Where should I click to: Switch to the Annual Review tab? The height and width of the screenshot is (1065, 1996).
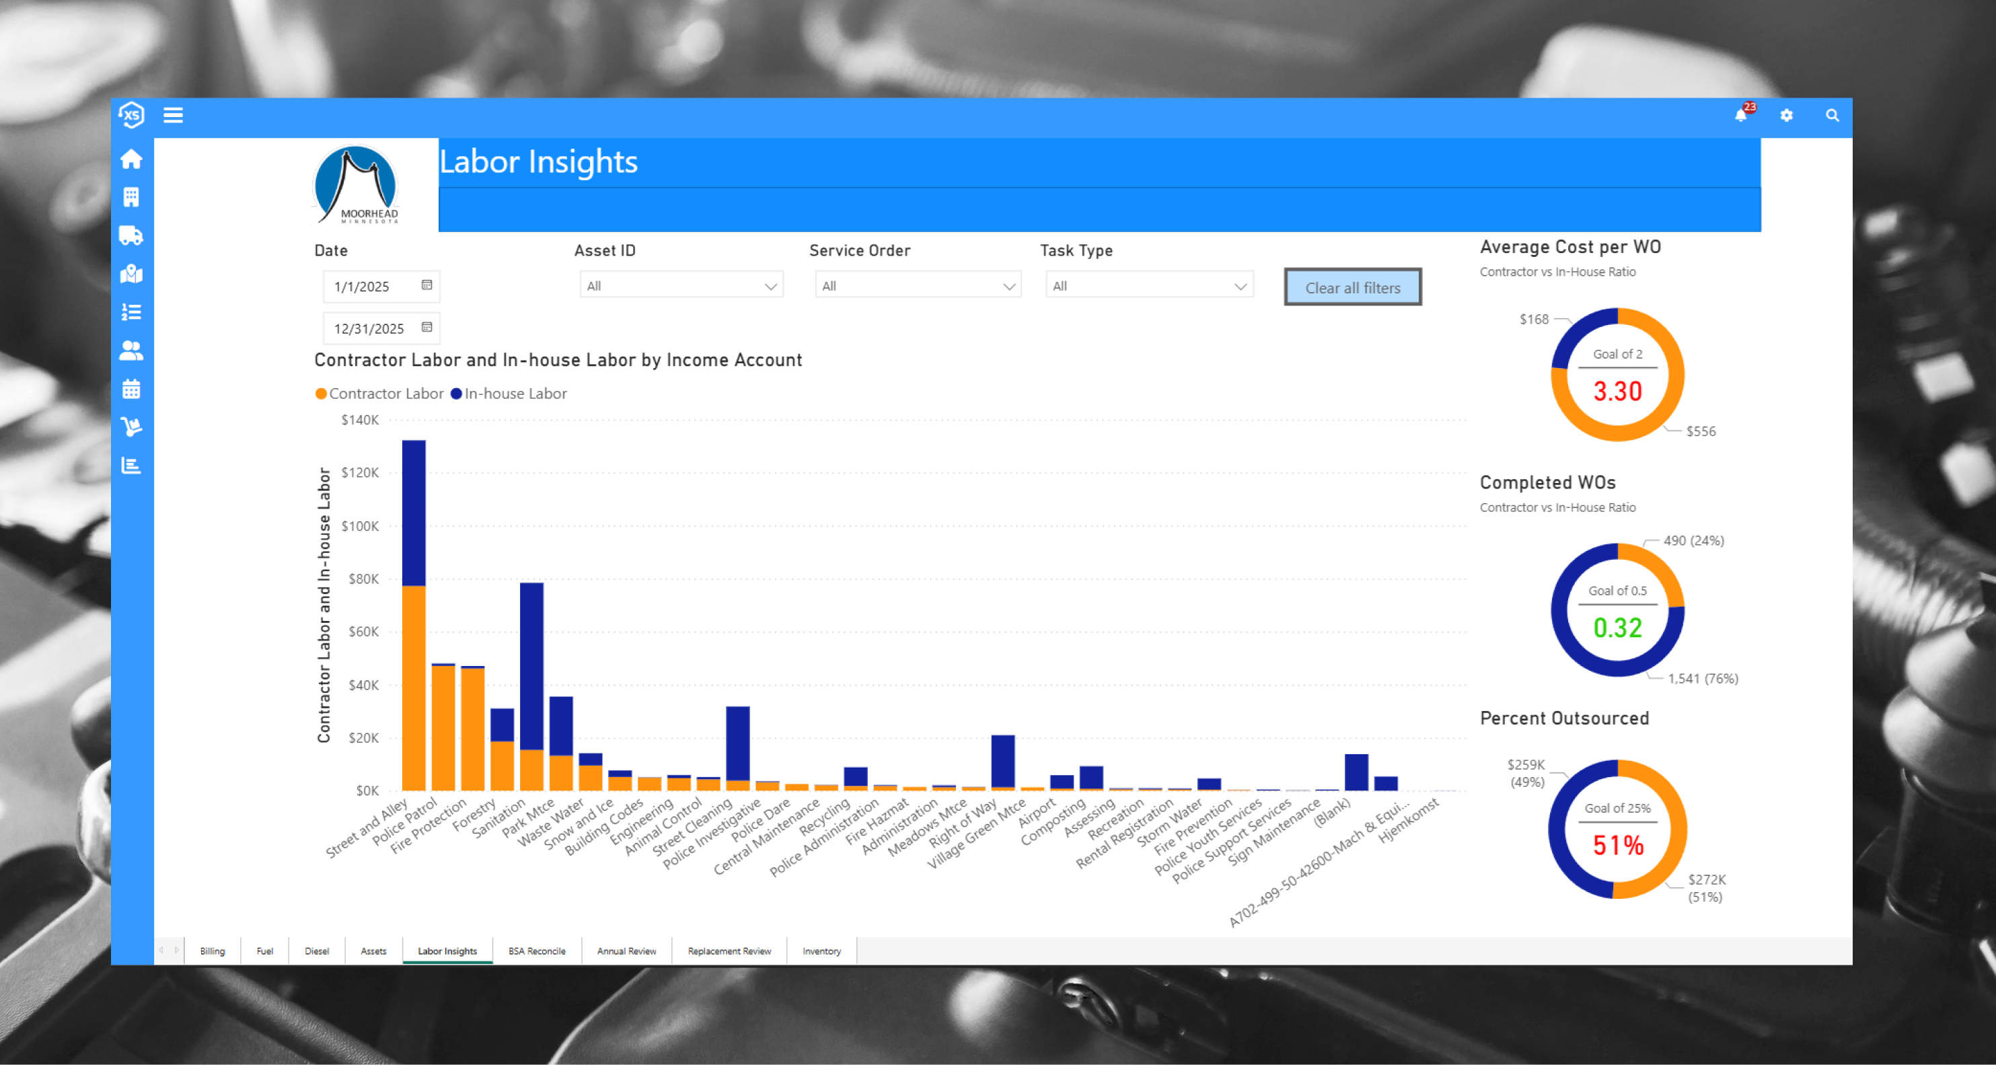[626, 951]
